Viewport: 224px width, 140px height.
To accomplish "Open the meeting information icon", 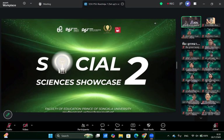I will tap(24, 3).
